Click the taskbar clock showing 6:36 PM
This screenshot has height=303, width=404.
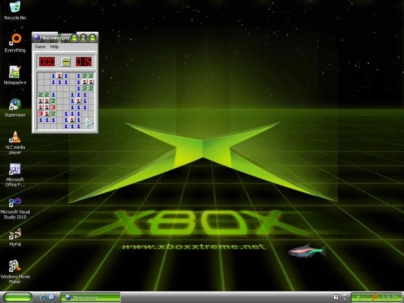coord(389,297)
